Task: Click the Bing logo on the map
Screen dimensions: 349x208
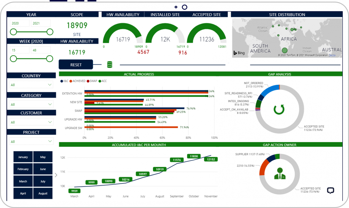Action: click(x=239, y=53)
